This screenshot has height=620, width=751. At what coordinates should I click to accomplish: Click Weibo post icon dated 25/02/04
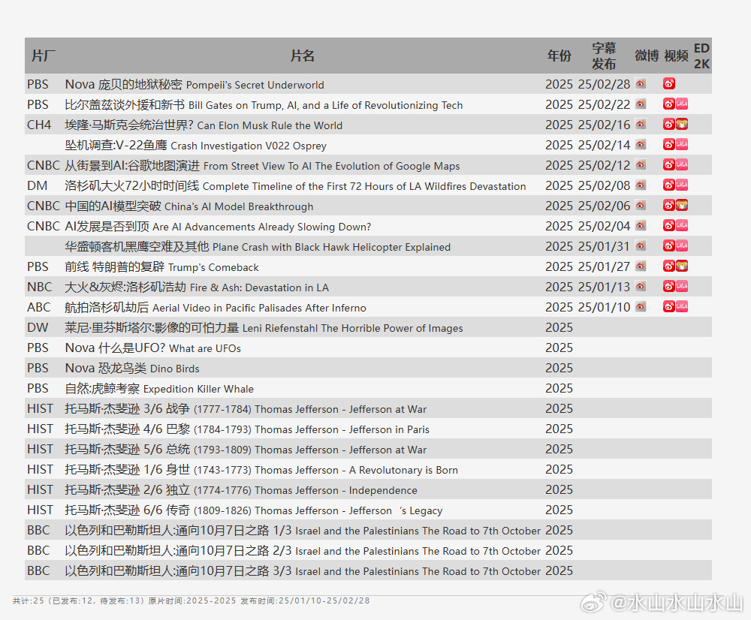tap(641, 226)
